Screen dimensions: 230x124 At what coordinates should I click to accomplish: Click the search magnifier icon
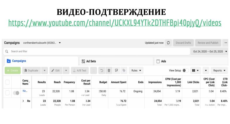(x=7, y=51)
